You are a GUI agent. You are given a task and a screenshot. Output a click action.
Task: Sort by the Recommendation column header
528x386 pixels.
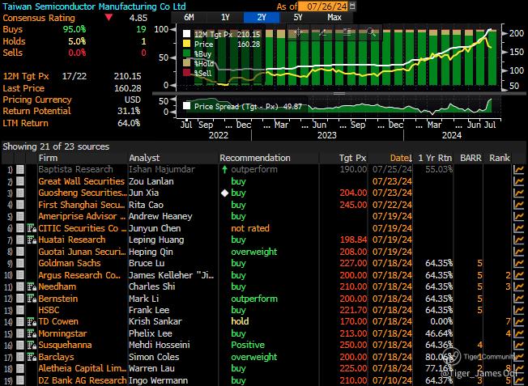click(x=254, y=158)
